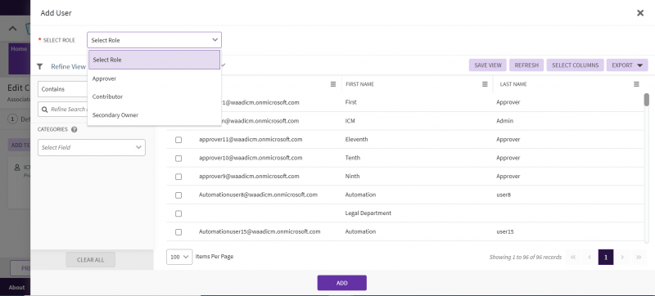
Task: Check the Automationuser15 row checkbox
Action: pyautogui.click(x=178, y=231)
